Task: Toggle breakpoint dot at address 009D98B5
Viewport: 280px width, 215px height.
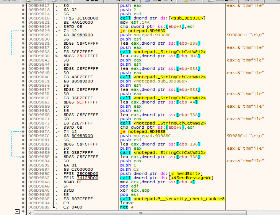Action: point(23,207)
